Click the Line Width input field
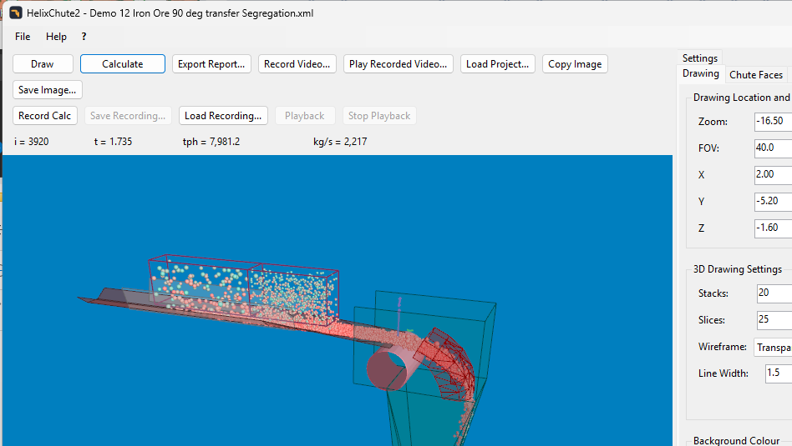The image size is (792, 446). [x=779, y=373]
